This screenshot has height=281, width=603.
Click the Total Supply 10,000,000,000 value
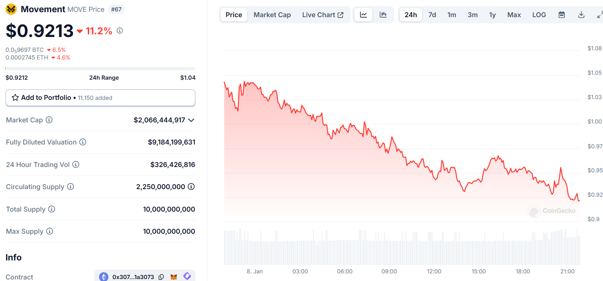pyautogui.click(x=169, y=209)
